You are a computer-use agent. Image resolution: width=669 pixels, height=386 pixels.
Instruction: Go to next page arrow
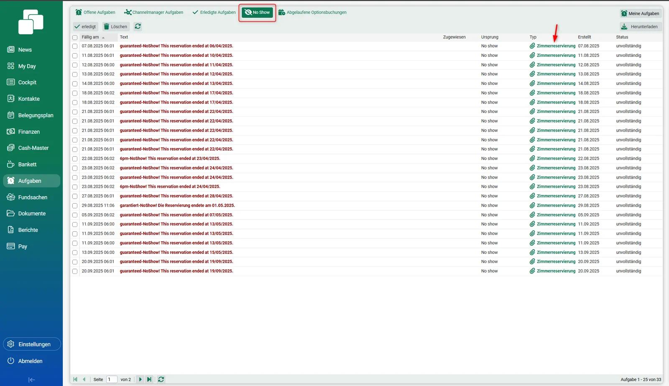click(140, 379)
